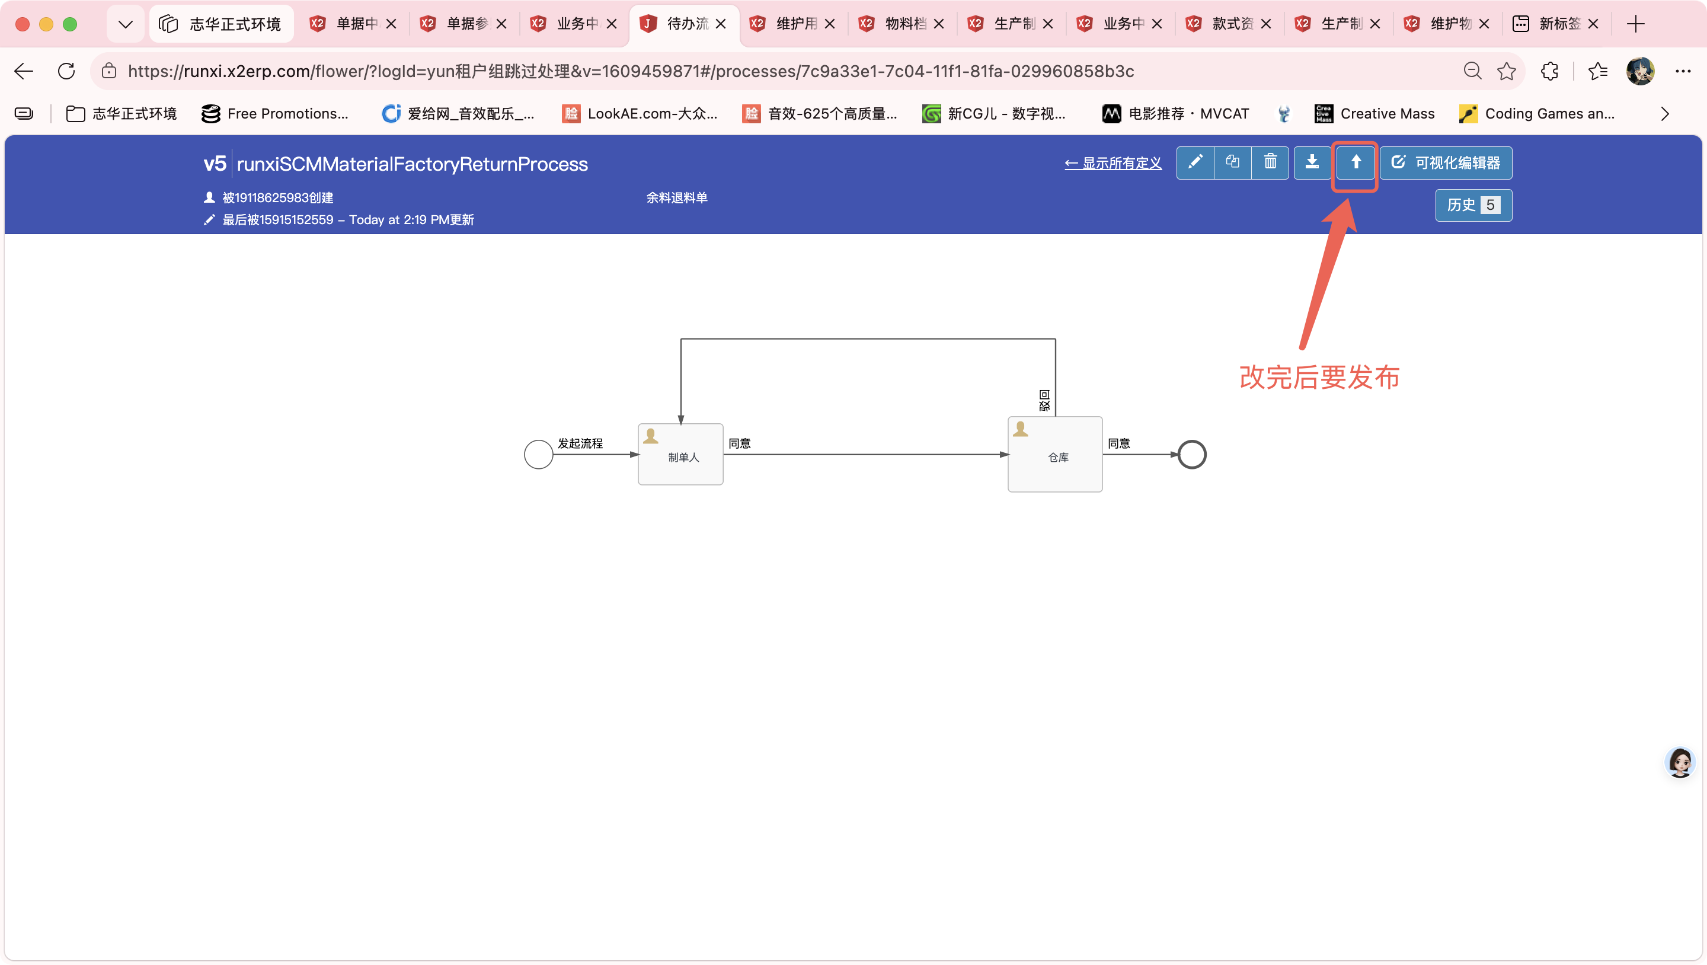Click the process name runxiSCMMaterialFactoryReturnProcess
This screenshot has height=965, width=1707.
412,164
